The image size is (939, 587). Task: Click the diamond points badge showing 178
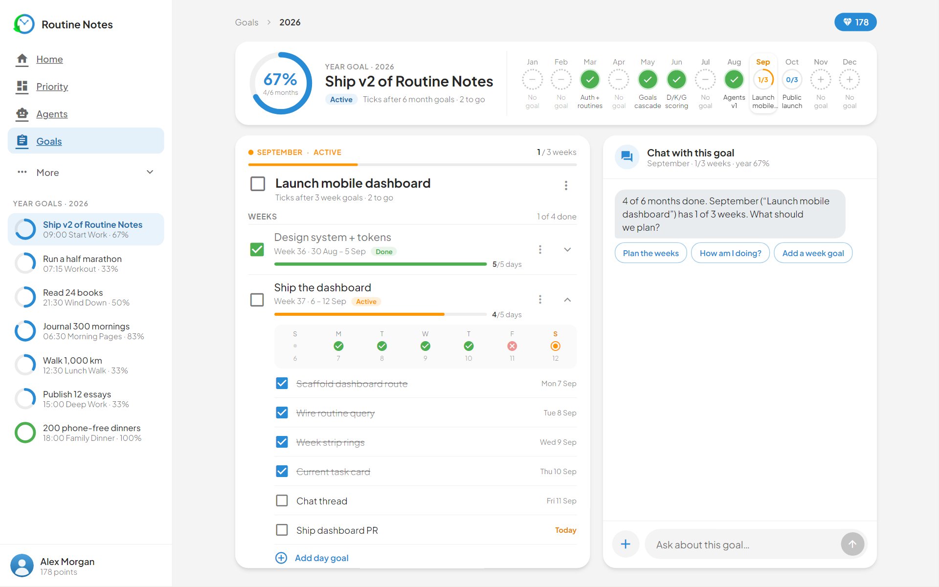point(855,22)
